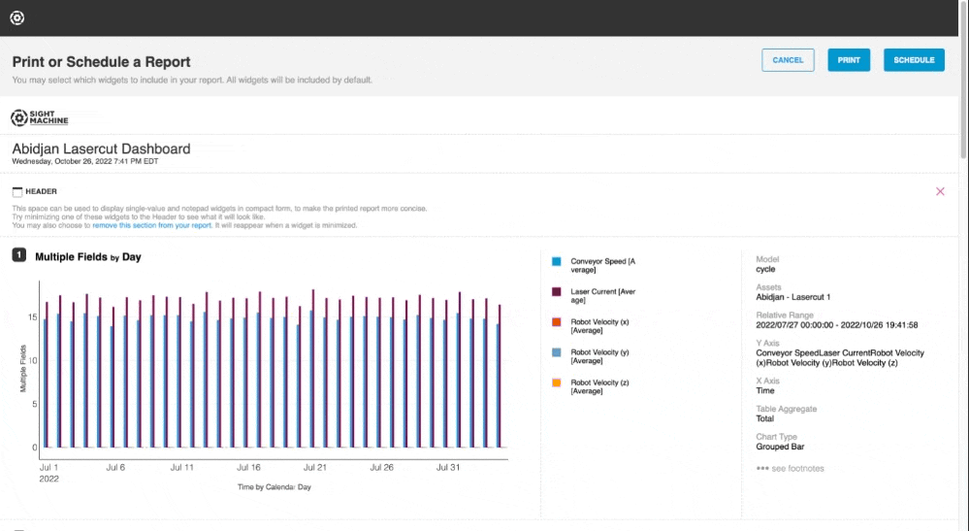Click the 'HEADER' section label
This screenshot has width=969, height=531.
(x=41, y=191)
